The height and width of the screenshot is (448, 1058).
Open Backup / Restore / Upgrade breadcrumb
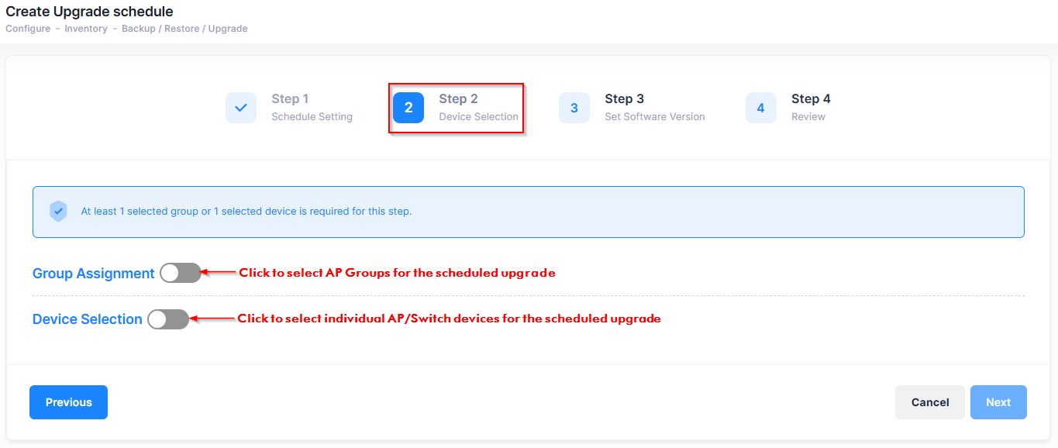184,29
